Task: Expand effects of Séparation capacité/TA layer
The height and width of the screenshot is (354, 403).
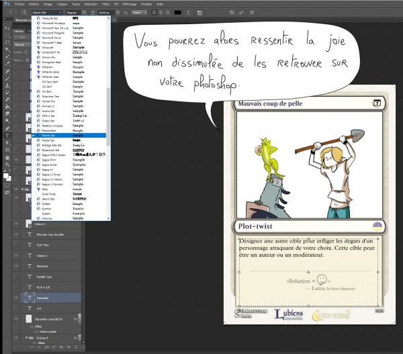Action: click(80, 319)
